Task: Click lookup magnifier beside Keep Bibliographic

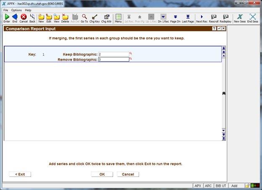Action: coord(131,54)
